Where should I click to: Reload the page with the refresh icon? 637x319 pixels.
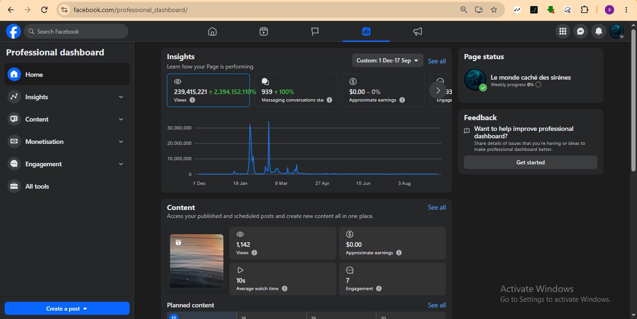(44, 9)
